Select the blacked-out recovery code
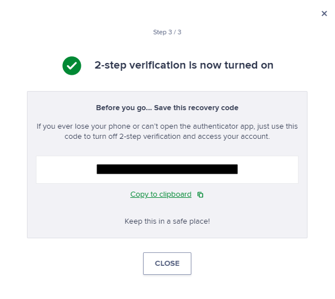 click(x=167, y=169)
